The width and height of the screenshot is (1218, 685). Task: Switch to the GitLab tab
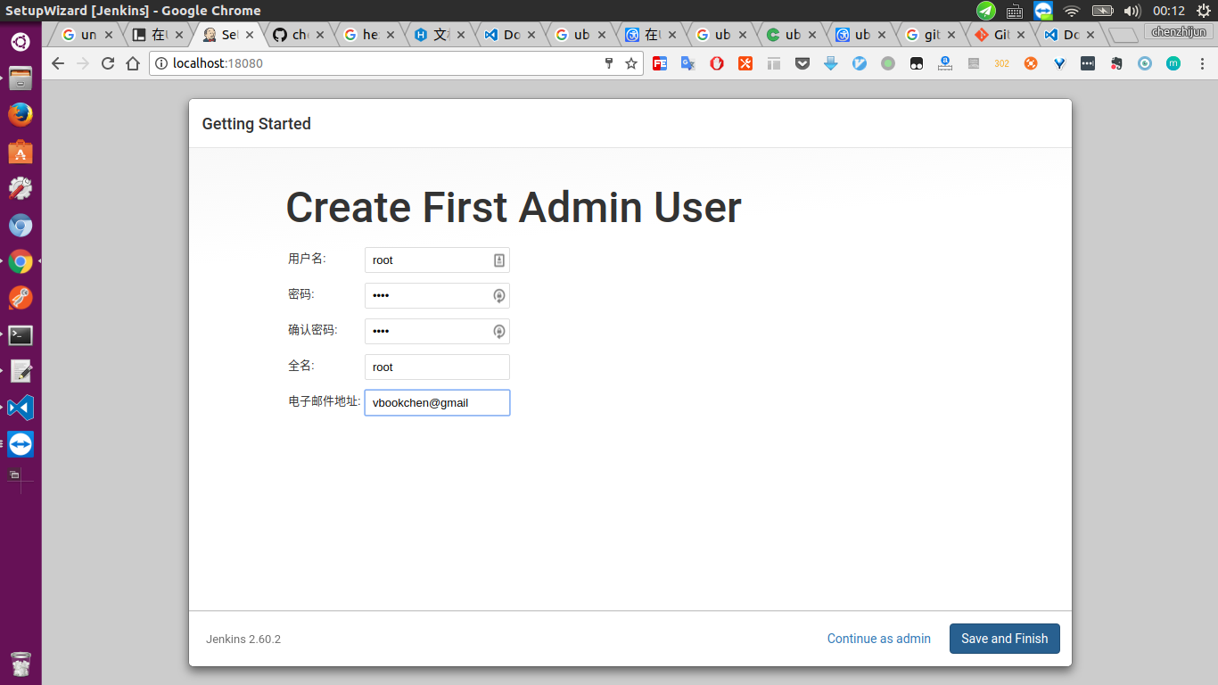coord(993,35)
